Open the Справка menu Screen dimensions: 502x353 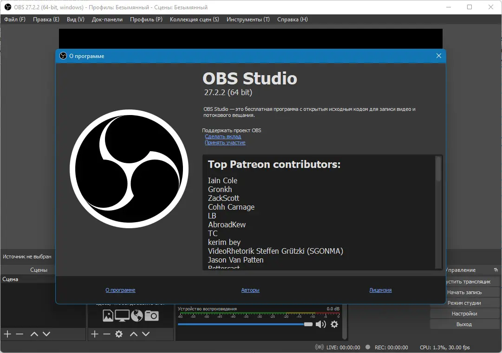(292, 19)
